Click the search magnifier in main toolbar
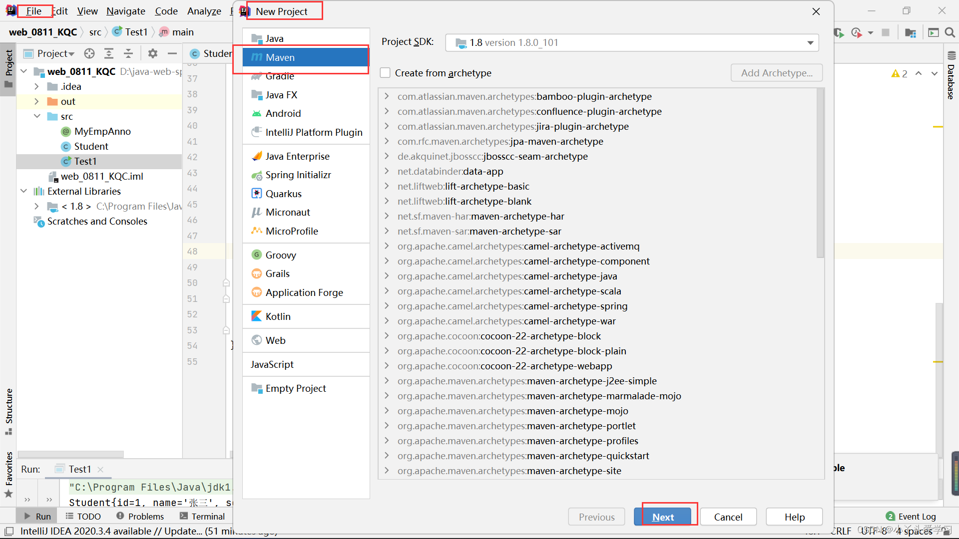The width and height of the screenshot is (959, 539). [950, 32]
